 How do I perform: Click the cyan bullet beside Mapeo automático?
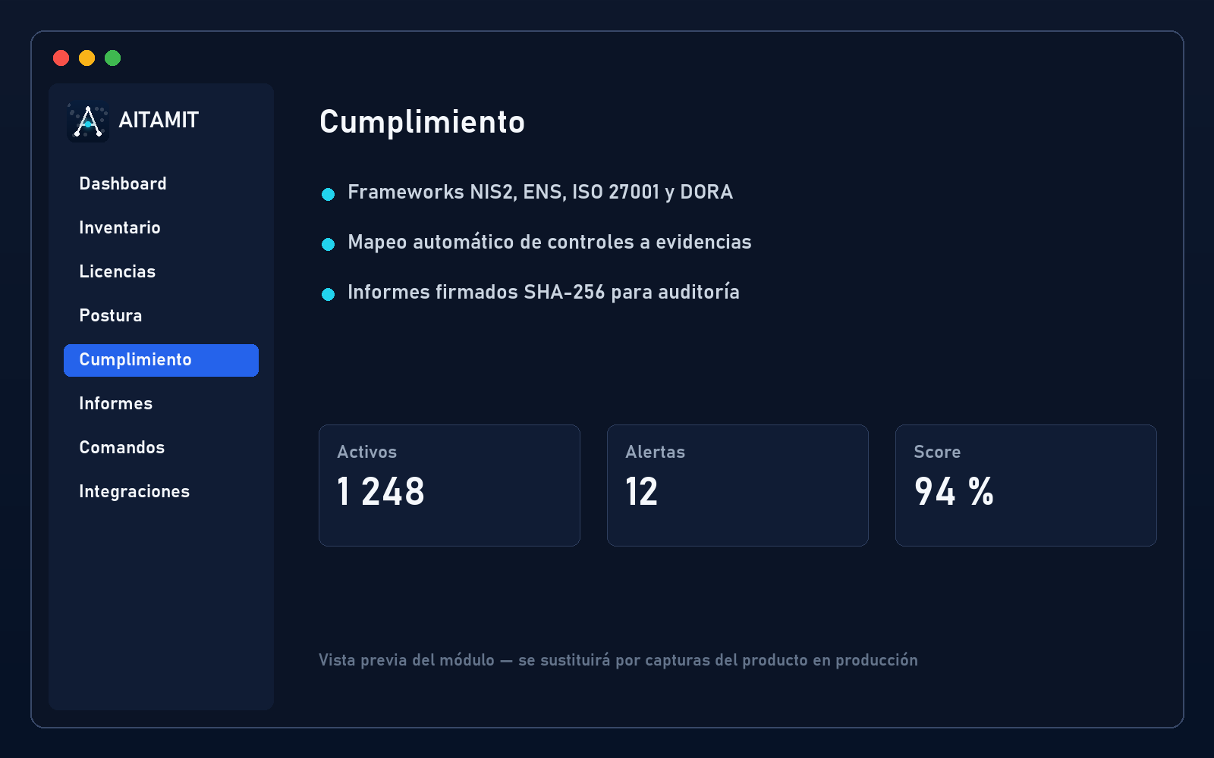coord(329,245)
